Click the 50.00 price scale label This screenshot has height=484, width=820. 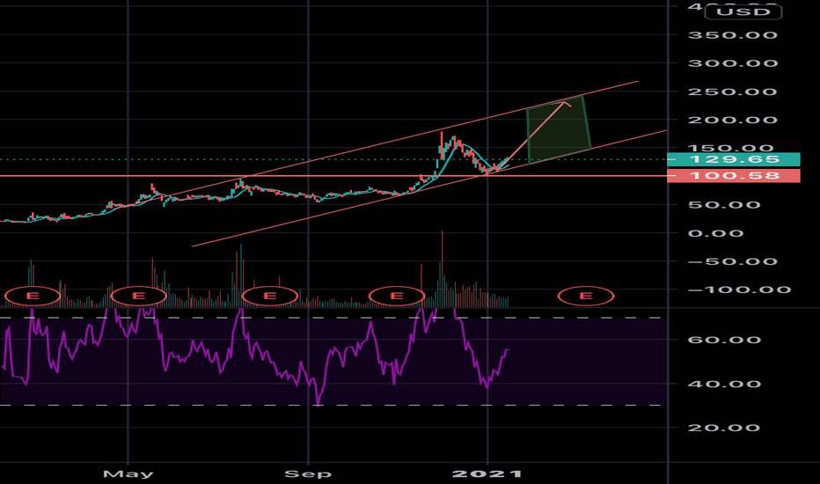pos(724,205)
